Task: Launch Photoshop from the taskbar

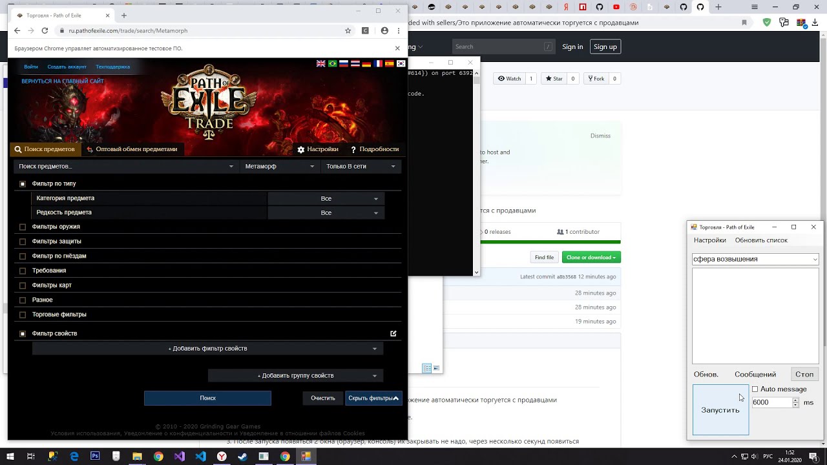Action: [95, 456]
